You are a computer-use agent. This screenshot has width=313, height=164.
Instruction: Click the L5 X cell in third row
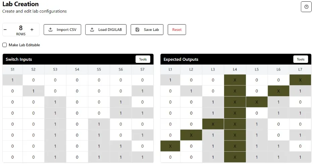coord(257,102)
